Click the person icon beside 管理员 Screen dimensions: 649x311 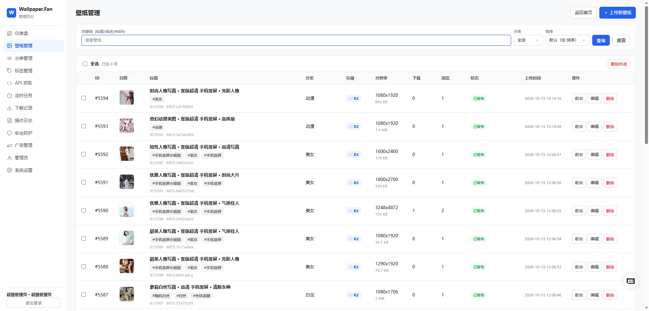(9, 158)
